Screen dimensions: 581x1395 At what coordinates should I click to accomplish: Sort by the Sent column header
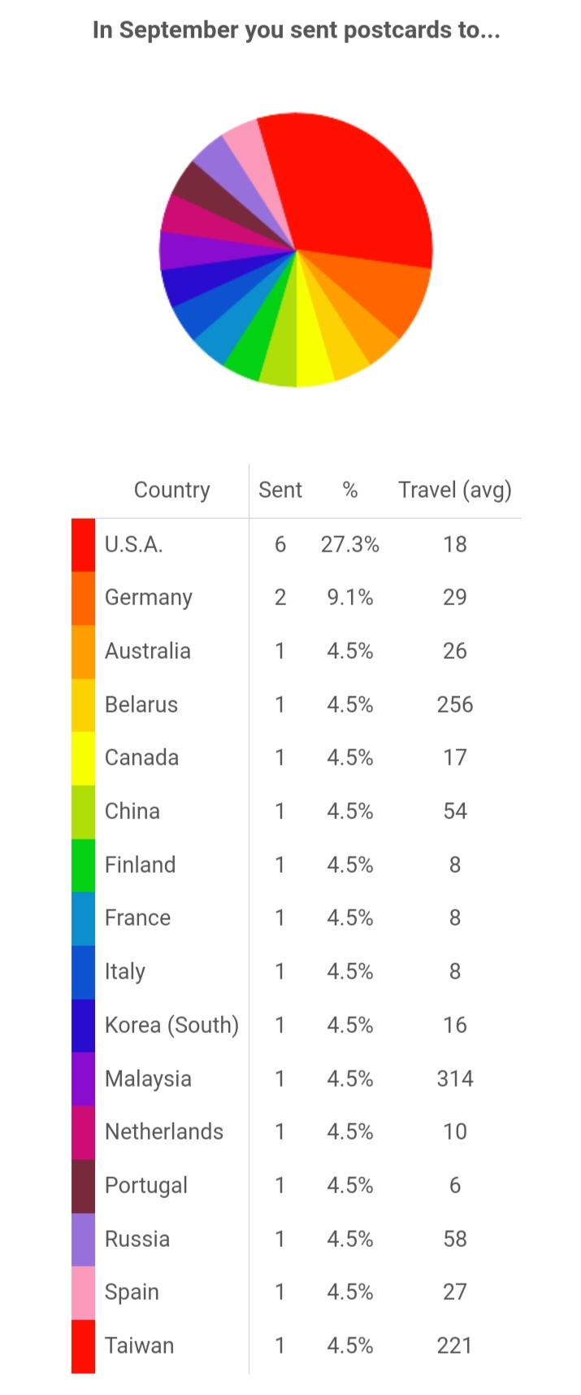tap(280, 490)
